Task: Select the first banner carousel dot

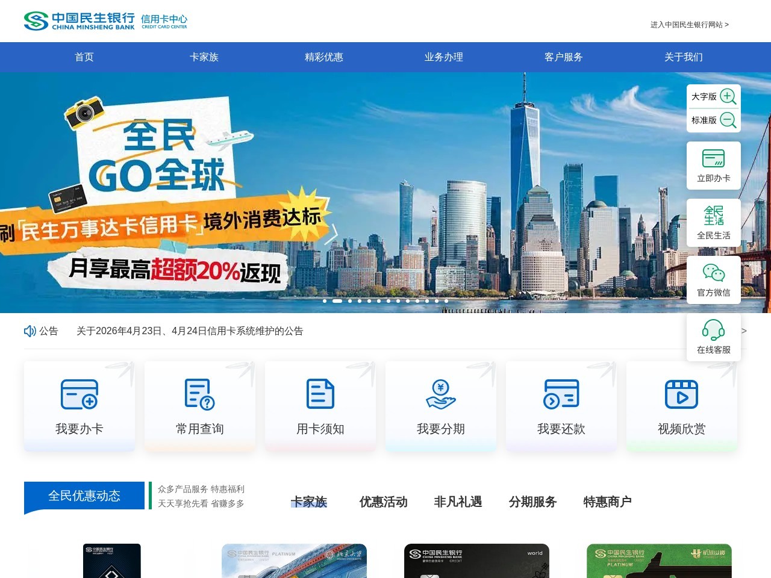Action: tap(325, 300)
